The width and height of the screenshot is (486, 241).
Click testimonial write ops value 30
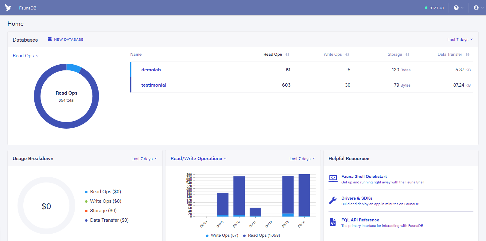[348, 85]
